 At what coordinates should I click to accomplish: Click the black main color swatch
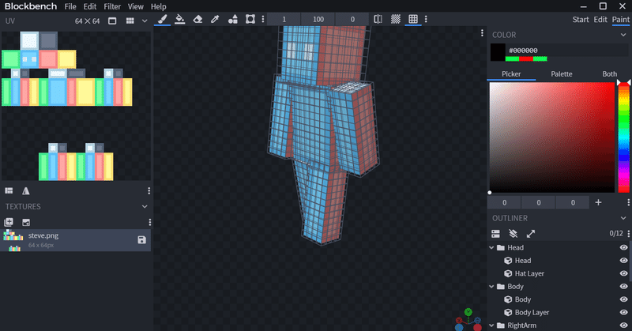click(498, 52)
